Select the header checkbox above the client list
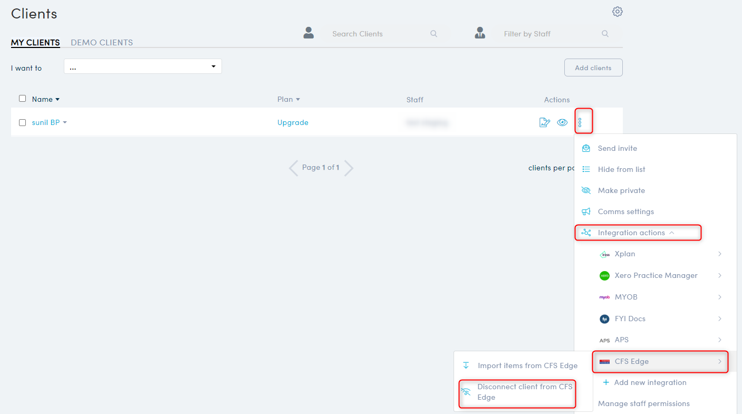This screenshot has height=414, width=742. pyautogui.click(x=22, y=98)
